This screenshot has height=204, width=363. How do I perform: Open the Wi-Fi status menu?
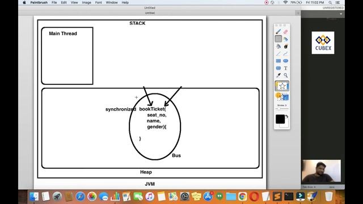[285, 2]
